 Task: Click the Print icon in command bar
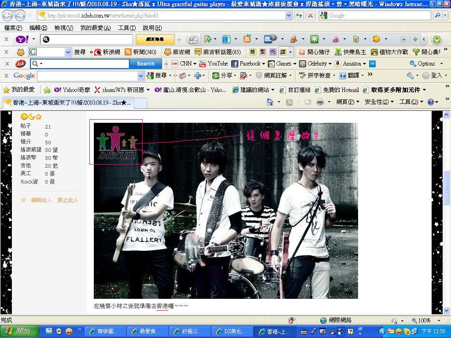pos(320,102)
